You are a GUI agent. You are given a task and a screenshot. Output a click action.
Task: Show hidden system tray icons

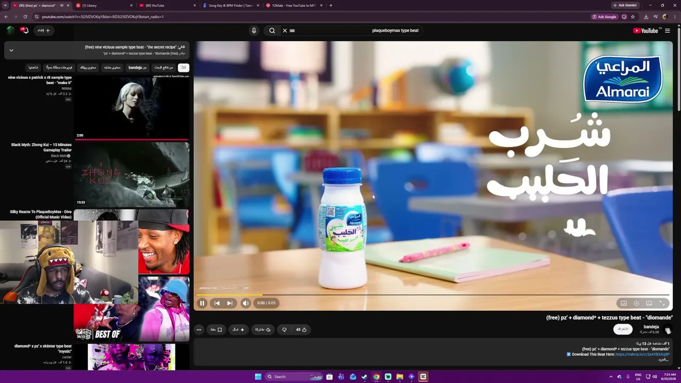point(610,377)
